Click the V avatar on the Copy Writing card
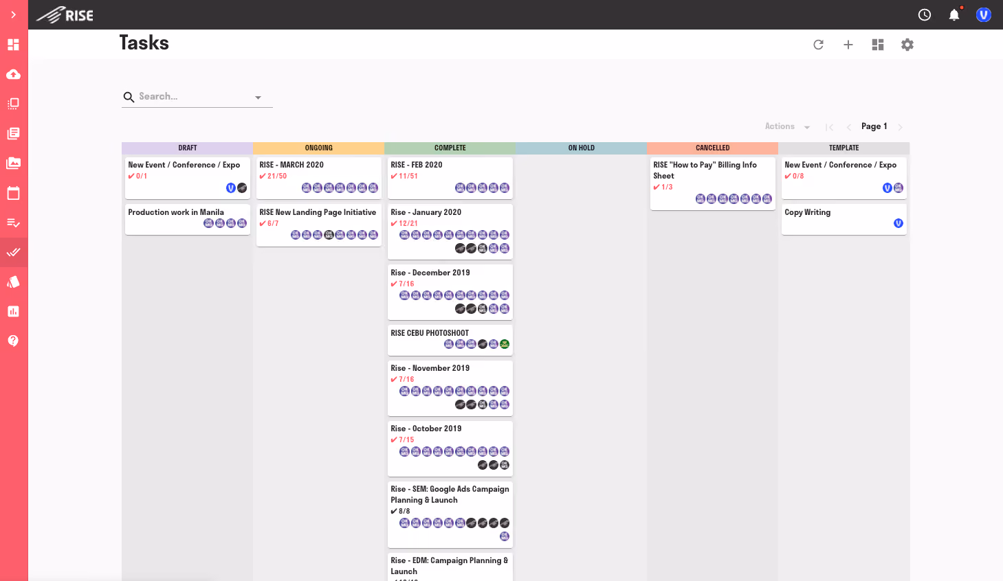This screenshot has height=581, width=1003. [898, 223]
